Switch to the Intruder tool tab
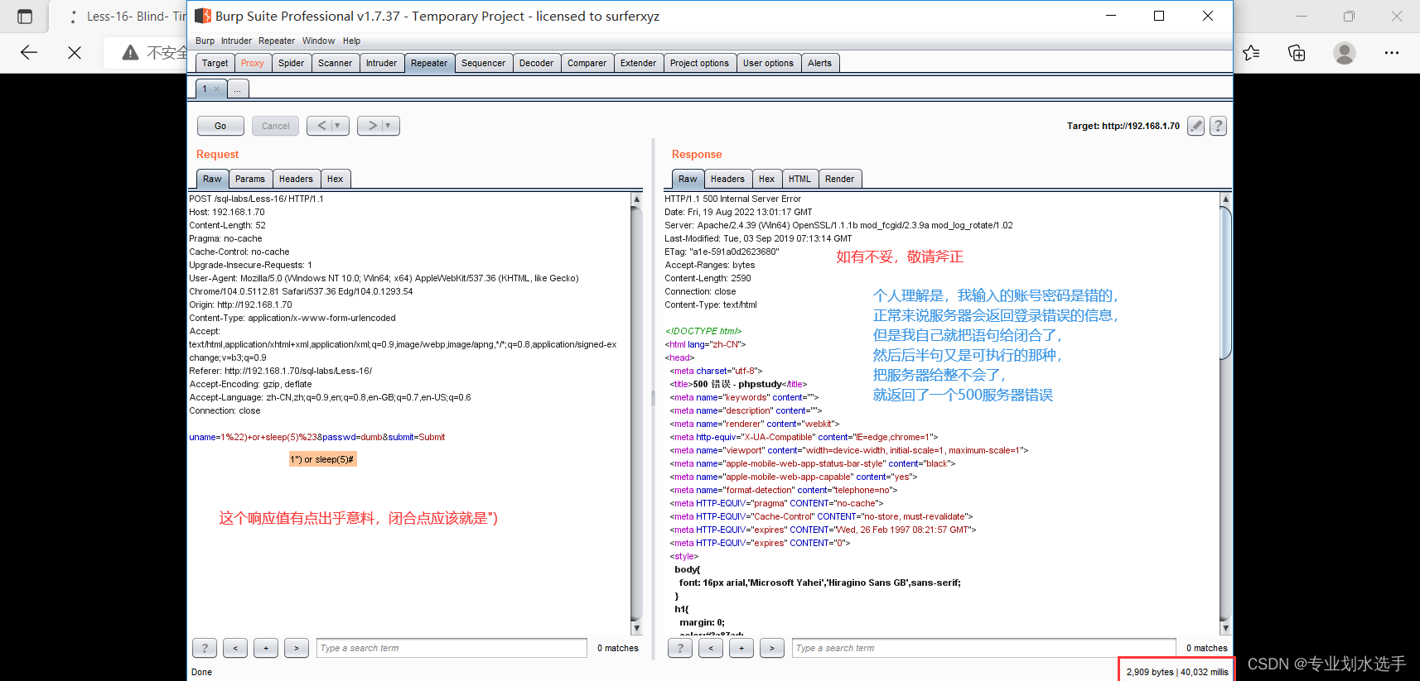The height and width of the screenshot is (681, 1420). click(381, 63)
